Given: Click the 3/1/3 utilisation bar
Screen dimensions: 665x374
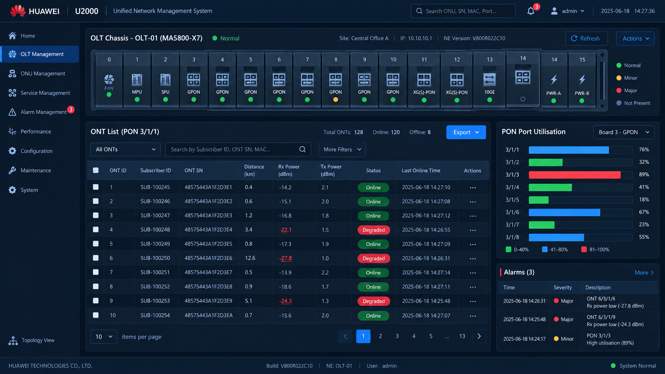Looking at the screenshot, I should [580, 175].
